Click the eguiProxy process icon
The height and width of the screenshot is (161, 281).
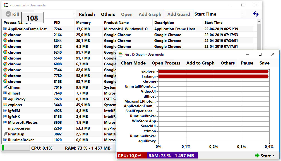point(5,99)
